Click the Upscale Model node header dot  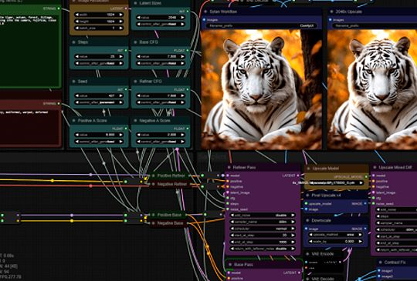tap(308, 169)
